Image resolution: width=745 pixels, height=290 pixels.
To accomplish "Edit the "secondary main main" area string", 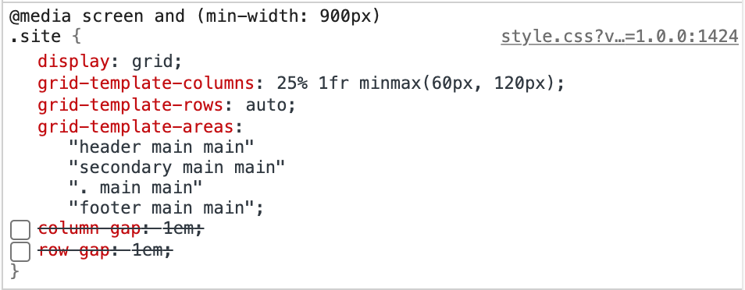I will 177,168.
